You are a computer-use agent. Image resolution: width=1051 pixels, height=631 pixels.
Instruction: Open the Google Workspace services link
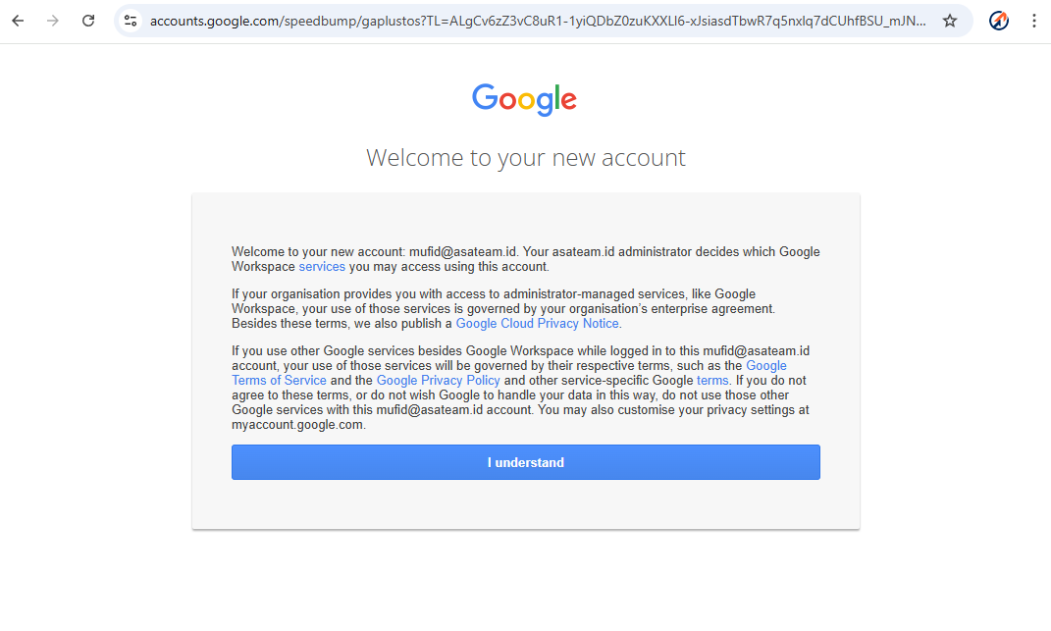(322, 267)
